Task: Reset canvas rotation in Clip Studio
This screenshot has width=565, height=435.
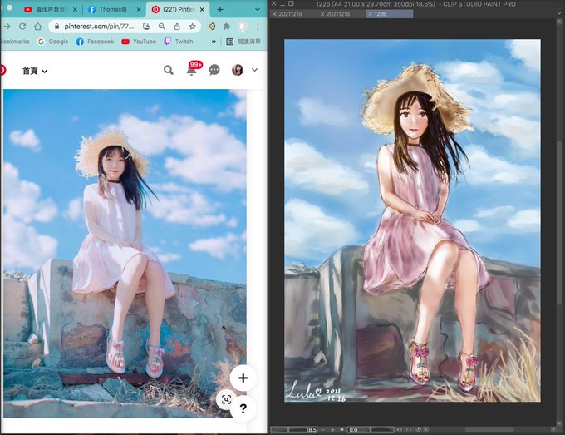Action: (x=418, y=429)
